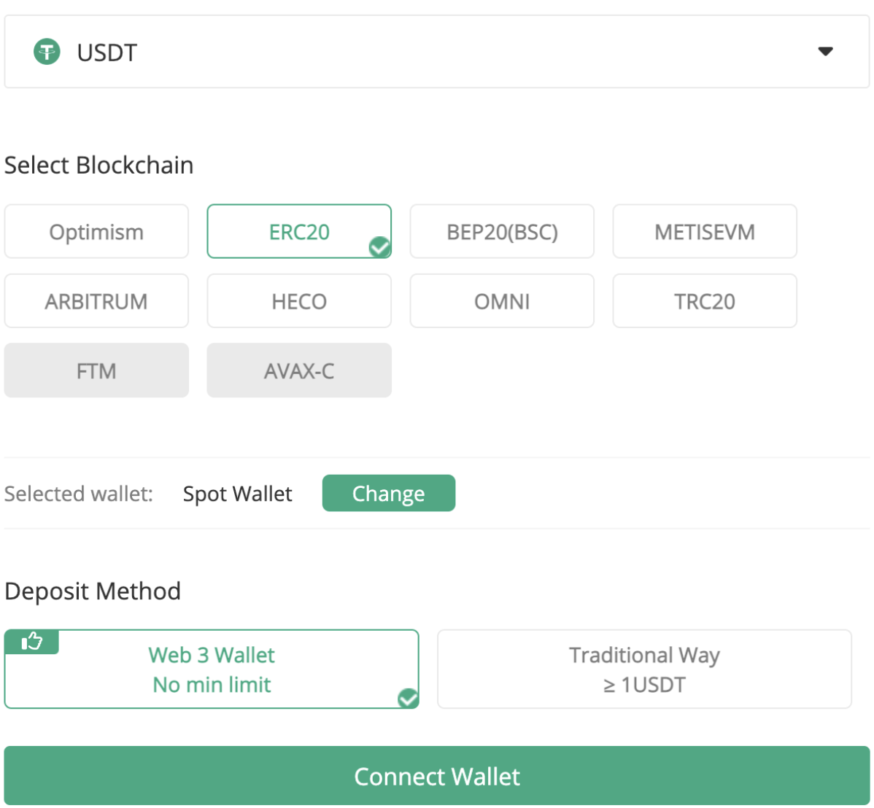The image size is (874, 808).
Task: Click the greyed AVAX-C network option
Action: [299, 370]
